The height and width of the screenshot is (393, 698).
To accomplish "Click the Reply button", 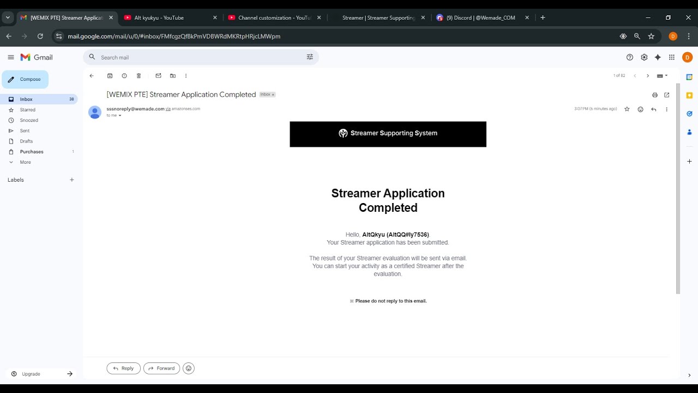I will tap(123, 368).
